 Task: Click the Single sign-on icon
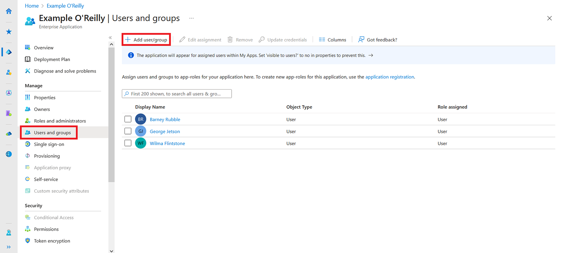click(28, 144)
